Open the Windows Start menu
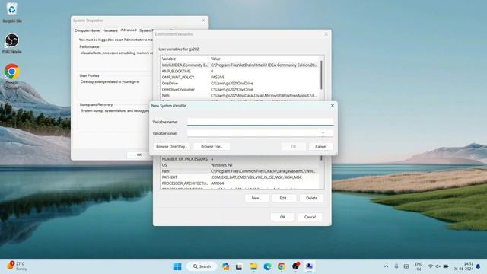This screenshot has width=487, height=274. pos(177,266)
